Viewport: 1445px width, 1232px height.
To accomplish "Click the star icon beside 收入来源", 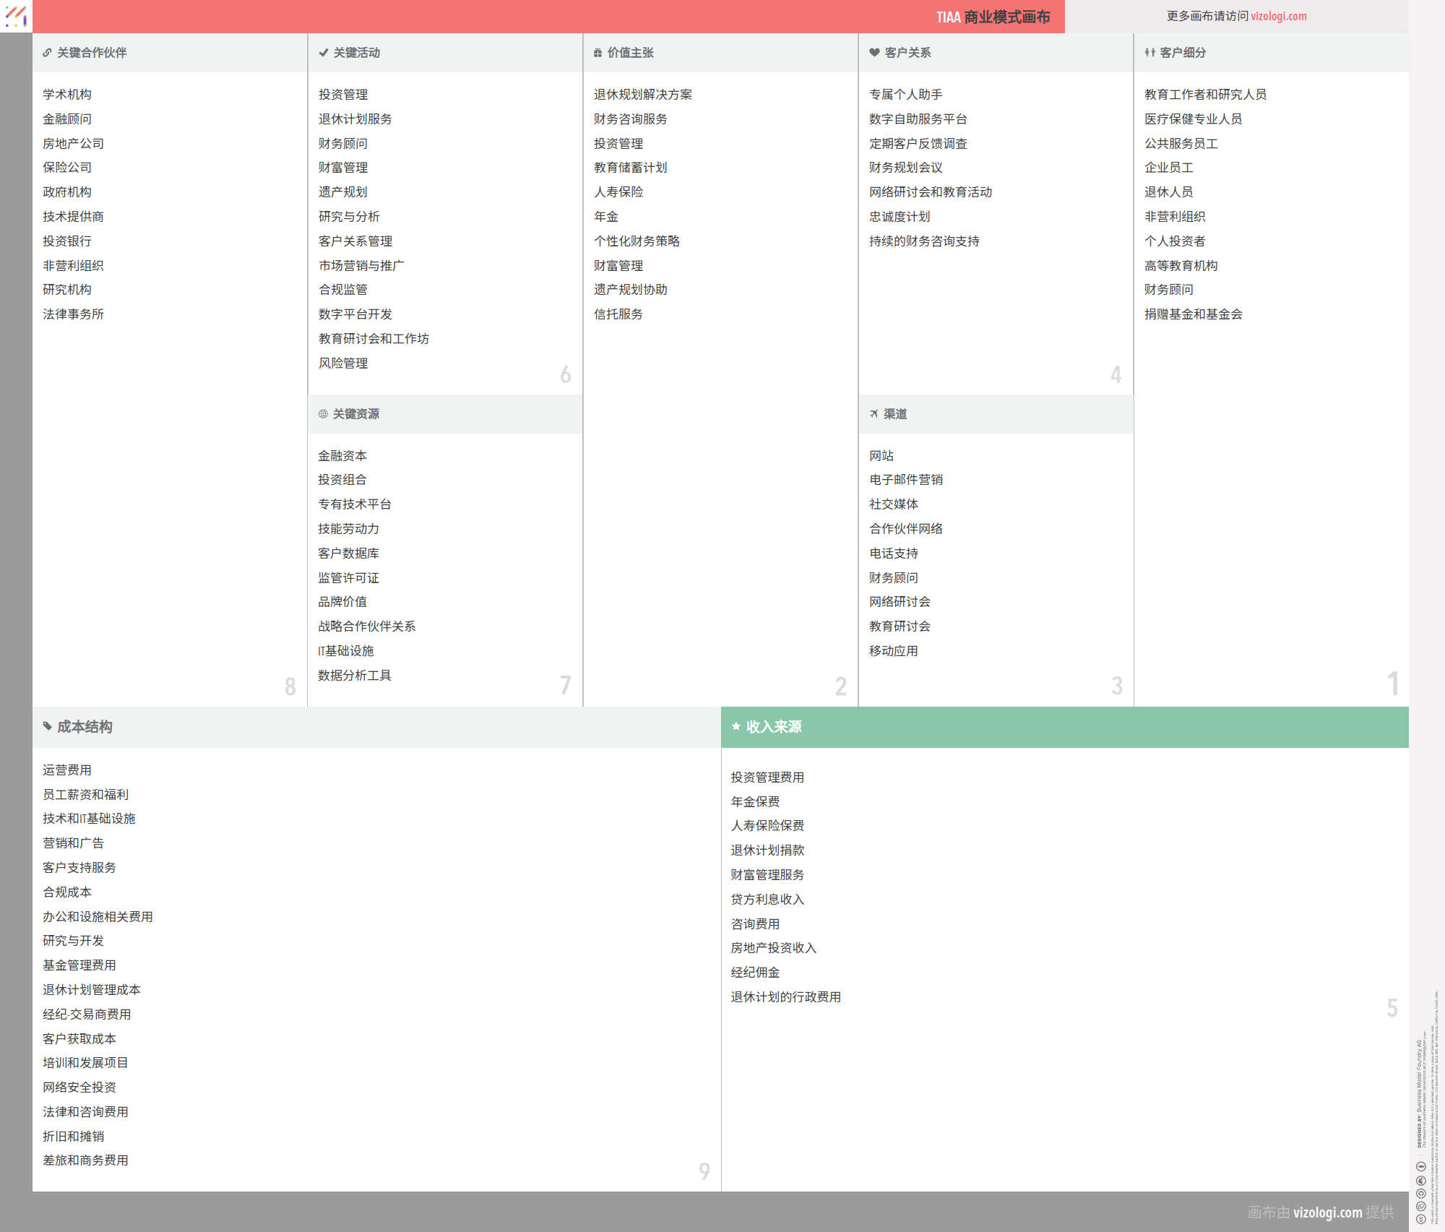I will (736, 726).
